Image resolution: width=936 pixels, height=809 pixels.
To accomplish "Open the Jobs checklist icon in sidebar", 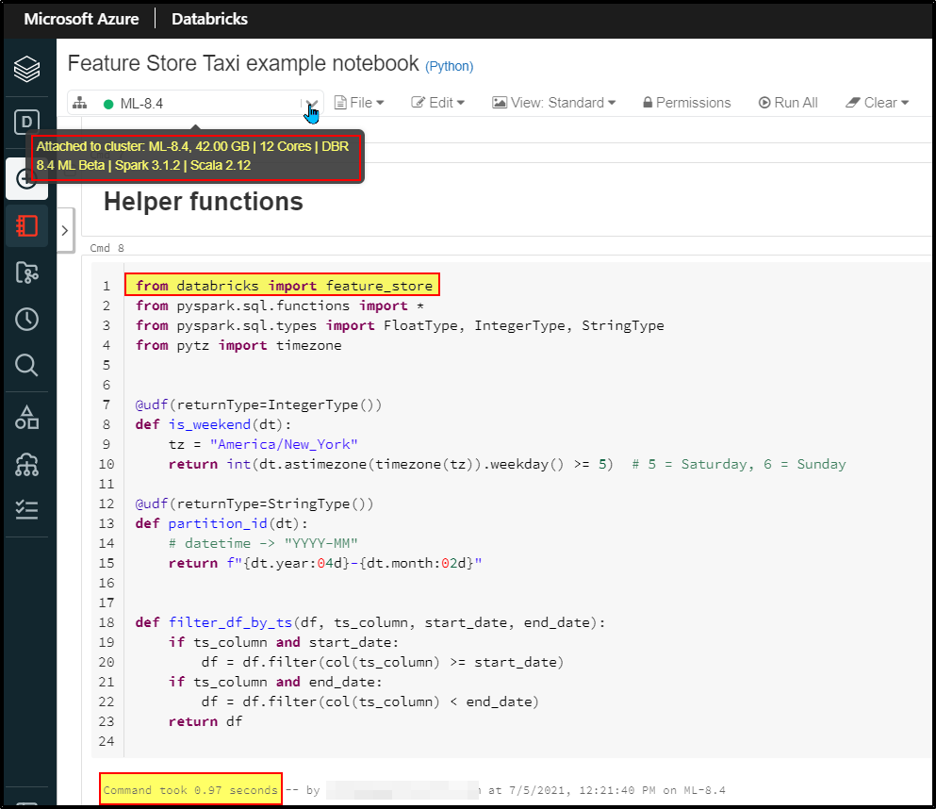I will click(26, 509).
